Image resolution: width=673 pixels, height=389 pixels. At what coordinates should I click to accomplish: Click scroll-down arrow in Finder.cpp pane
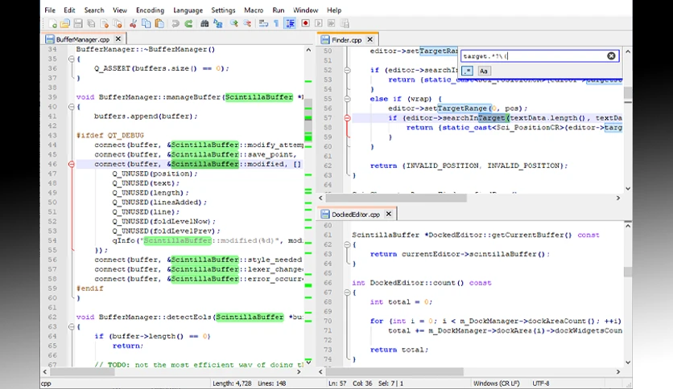pos(628,189)
